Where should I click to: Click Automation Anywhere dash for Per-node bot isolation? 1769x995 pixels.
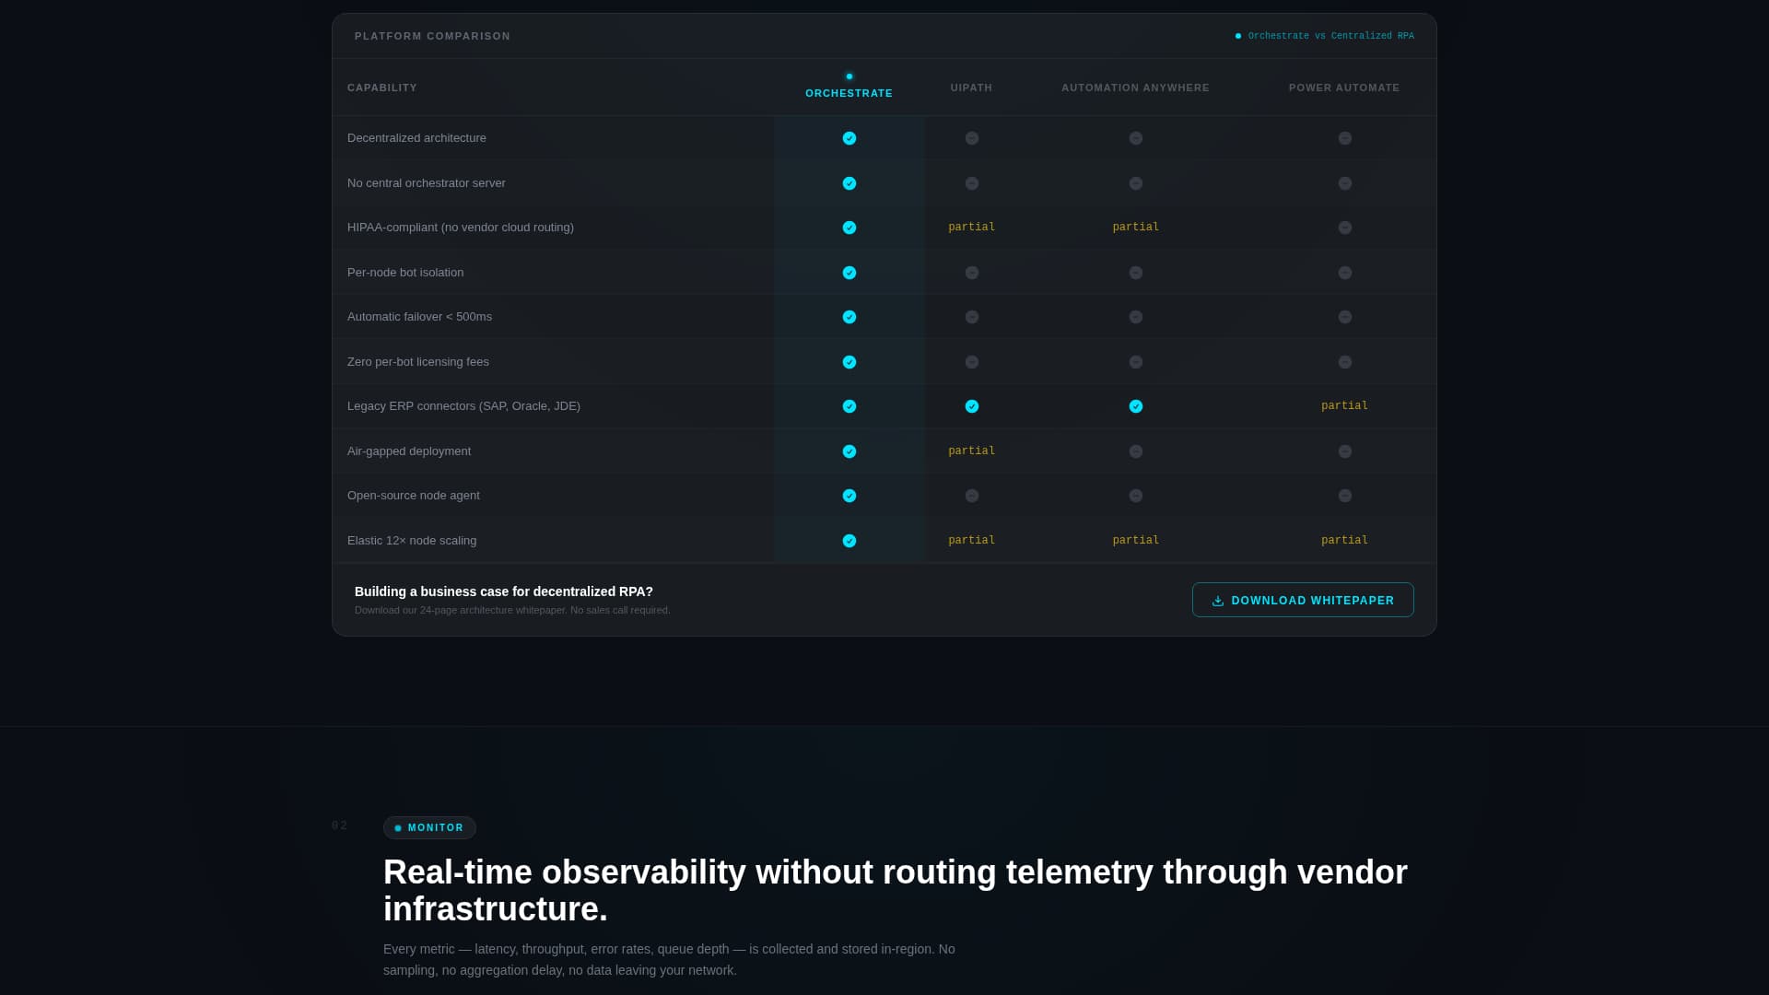pyautogui.click(x=1136, y=273)
